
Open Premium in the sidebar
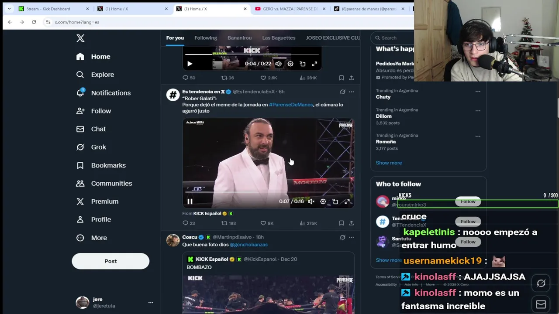[x=97, y=201]
